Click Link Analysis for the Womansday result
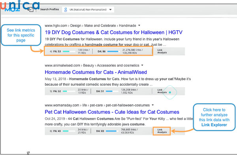237x158 pixels. pos(162,131)
